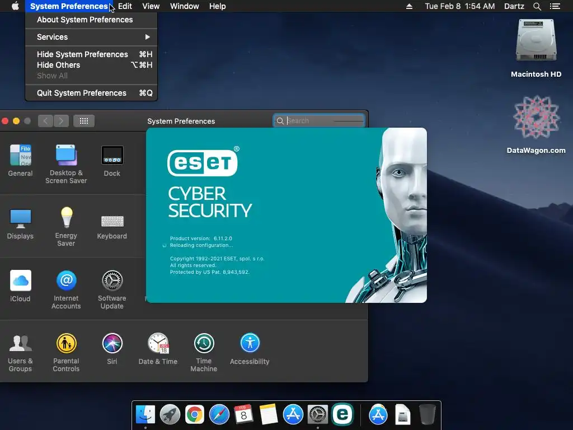Select Hide System Preferences menu item
573x430 pixels.
coord(91,54)
